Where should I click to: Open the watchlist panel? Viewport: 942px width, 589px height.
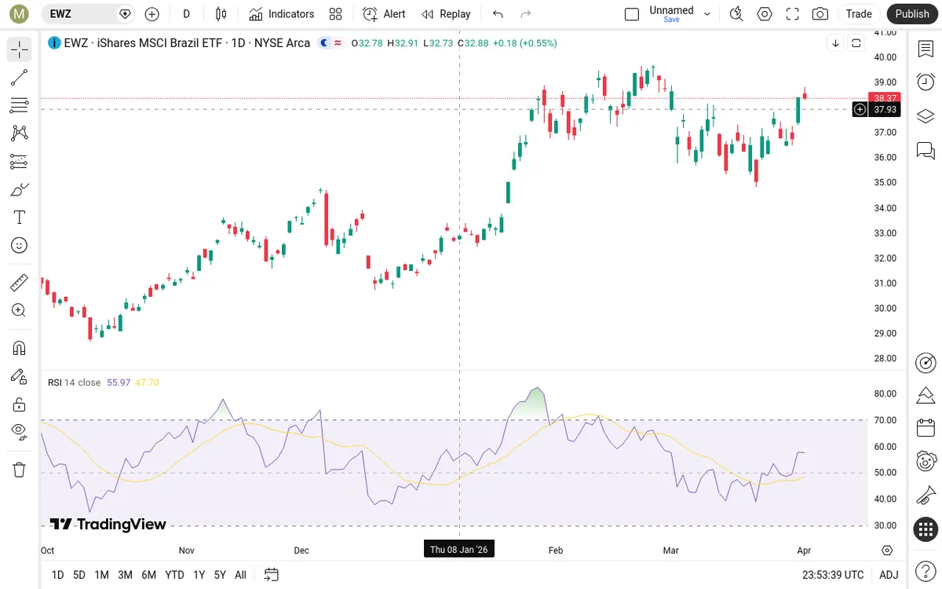[926, 49]
